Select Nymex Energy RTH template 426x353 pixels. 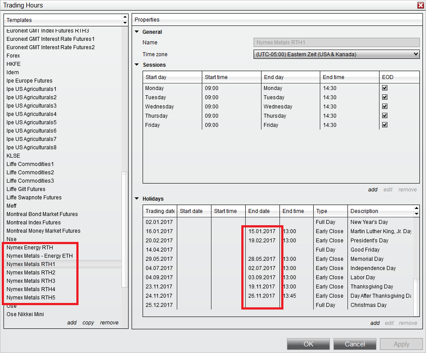click(30, 248)
